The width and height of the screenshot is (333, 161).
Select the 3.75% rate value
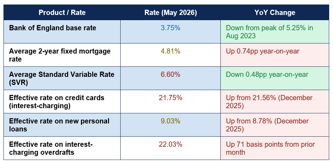(x=171, y=28)
